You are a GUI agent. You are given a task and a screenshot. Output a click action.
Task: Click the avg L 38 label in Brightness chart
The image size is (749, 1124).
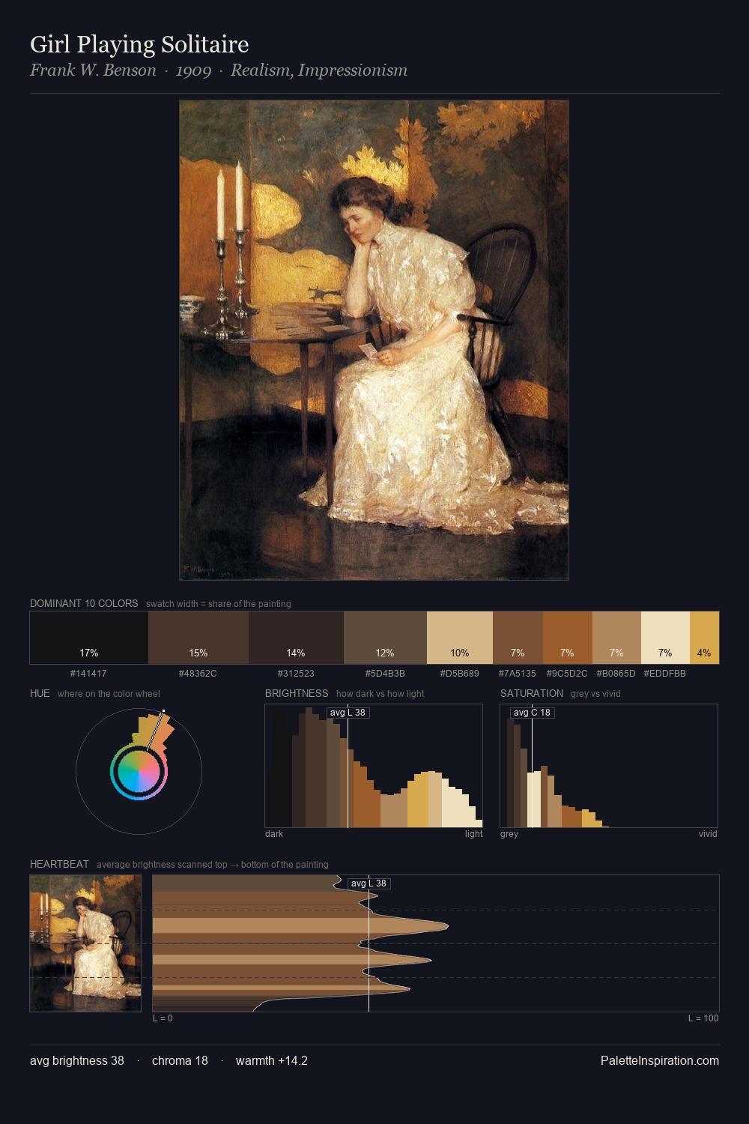348,713
